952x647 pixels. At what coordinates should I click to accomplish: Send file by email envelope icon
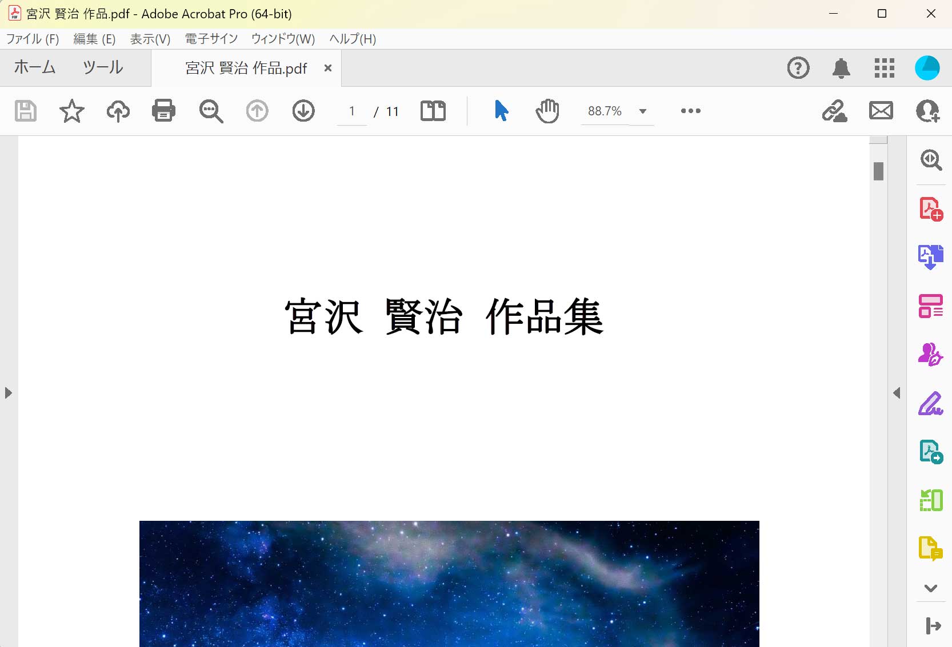881,111
